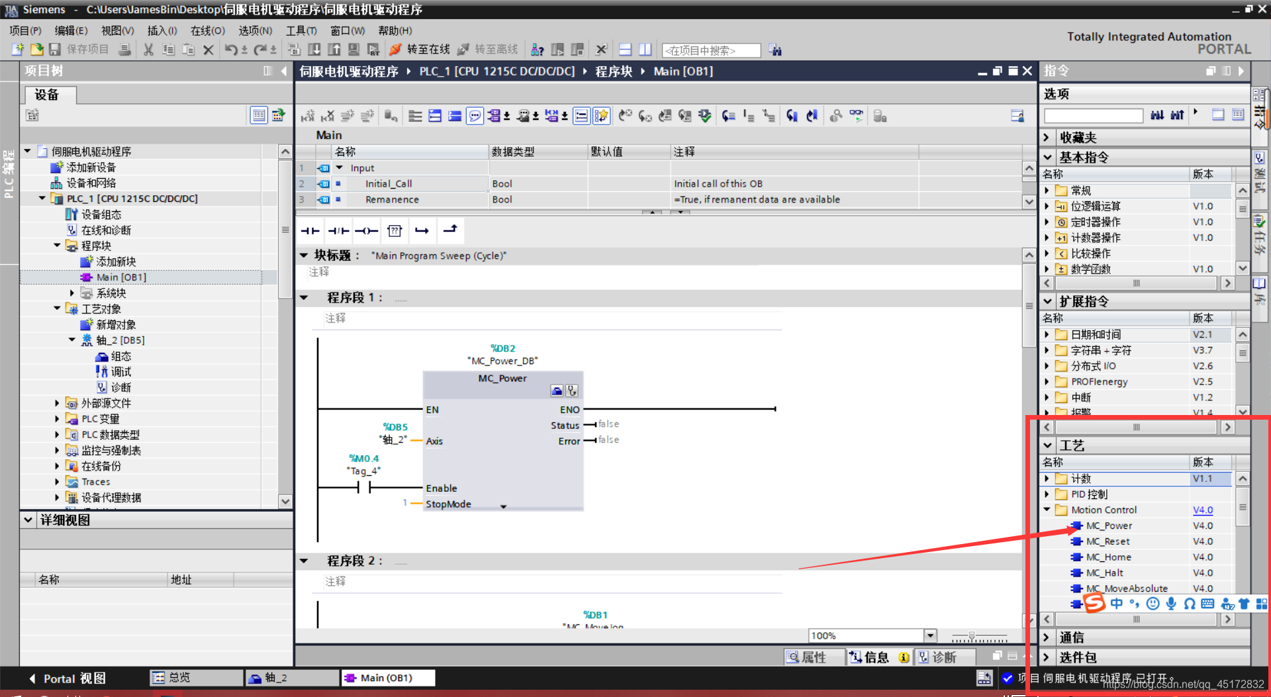Screen dimensions: 1271x697
Task: Collapse the project tree panel arrow
Action: point(285,71)
